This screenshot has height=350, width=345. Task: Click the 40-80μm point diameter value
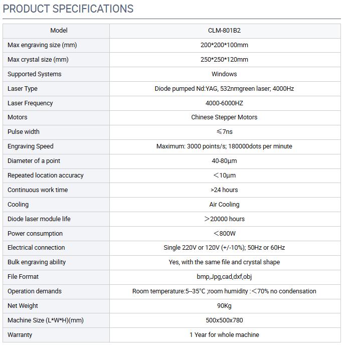tap(224, 161)
